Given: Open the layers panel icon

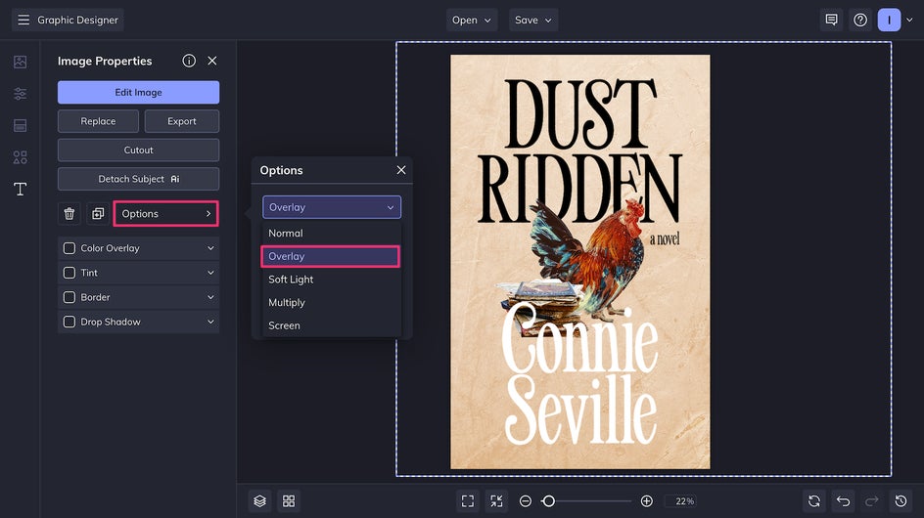Looking at the screenshot, I should tap(259, 500).
